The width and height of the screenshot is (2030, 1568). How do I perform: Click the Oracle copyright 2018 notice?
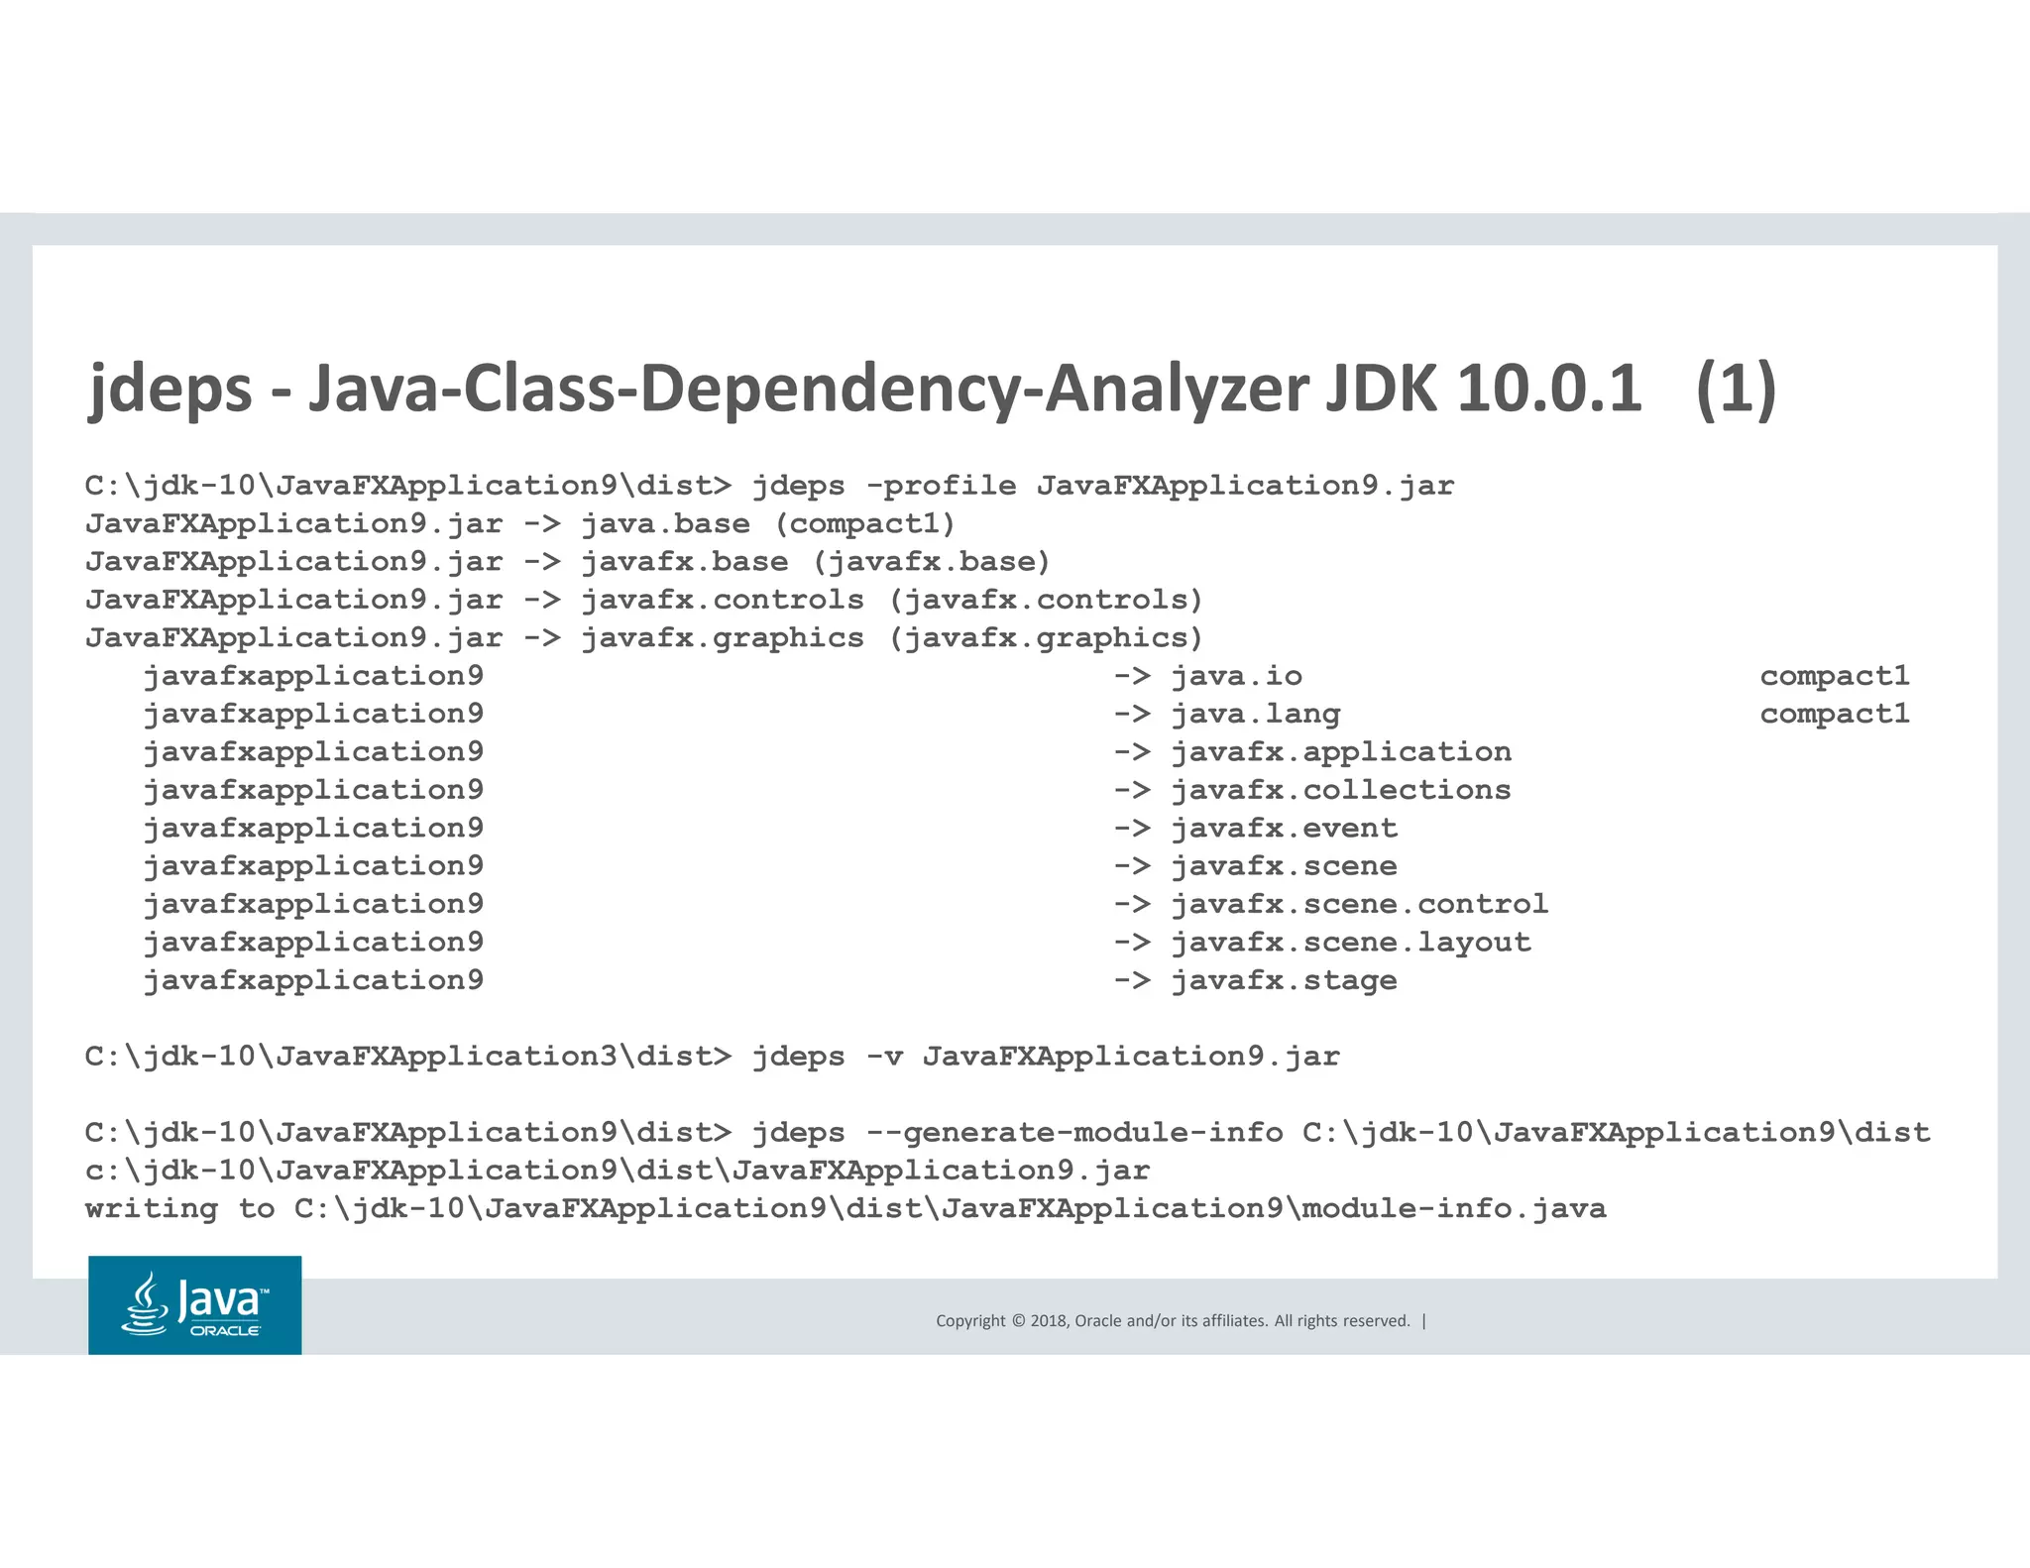pos(1173,1320)
